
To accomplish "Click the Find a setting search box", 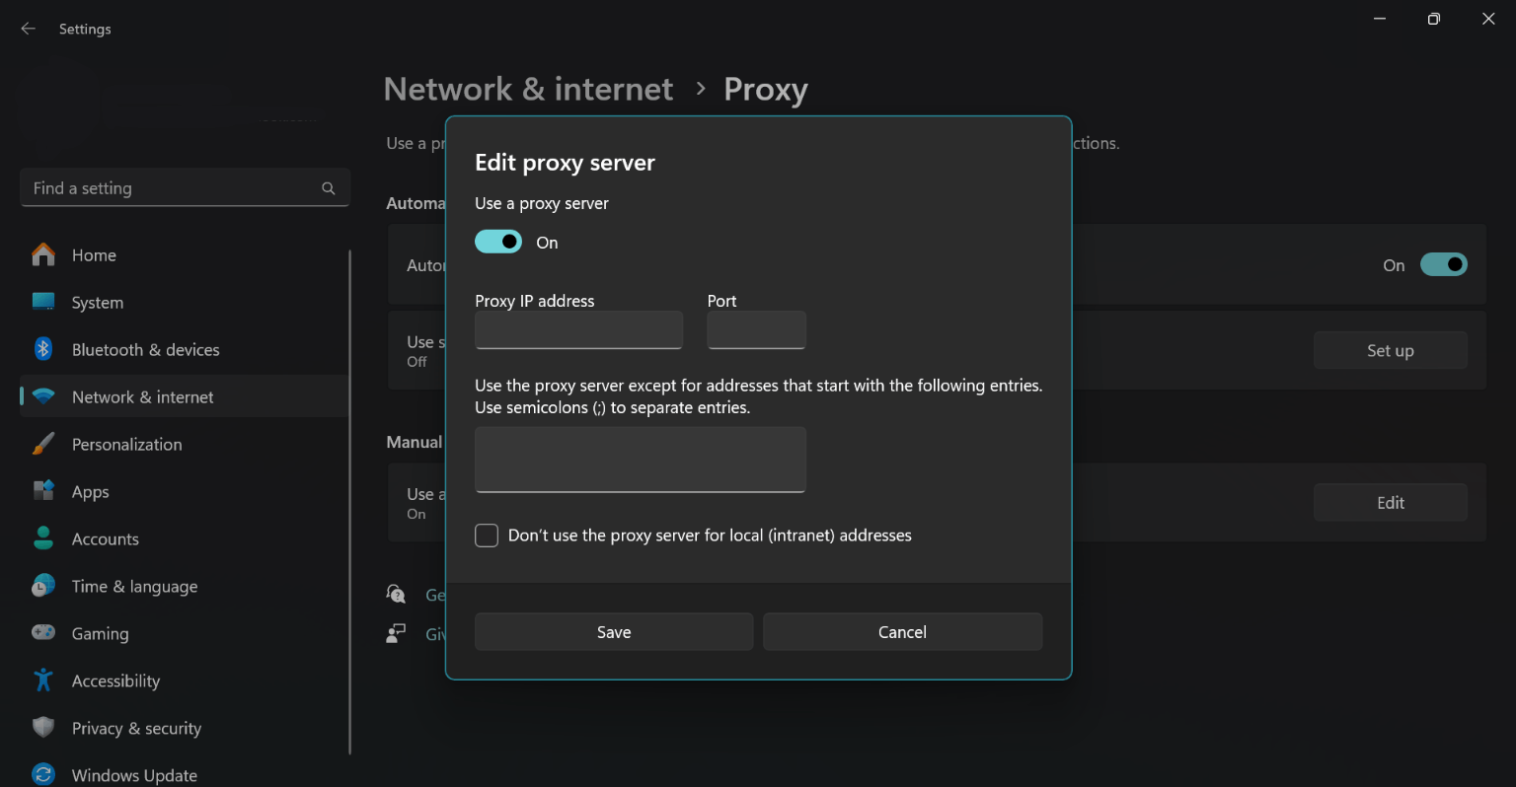I will (185, 187).
